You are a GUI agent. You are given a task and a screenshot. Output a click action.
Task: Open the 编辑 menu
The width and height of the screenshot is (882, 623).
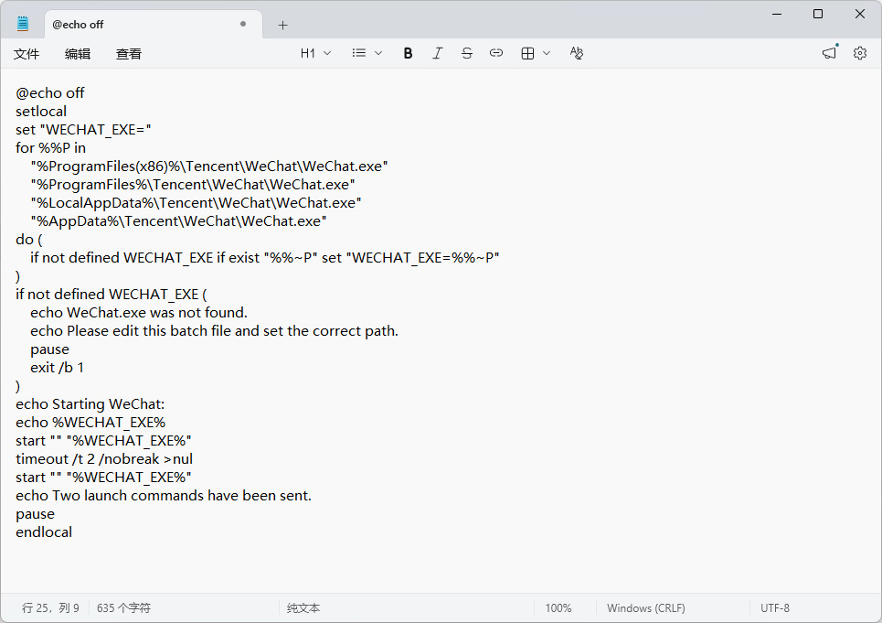78,54
